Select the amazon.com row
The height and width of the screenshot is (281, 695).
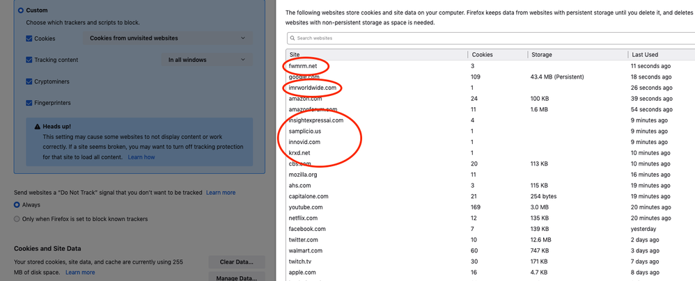(x=491, y=99)
